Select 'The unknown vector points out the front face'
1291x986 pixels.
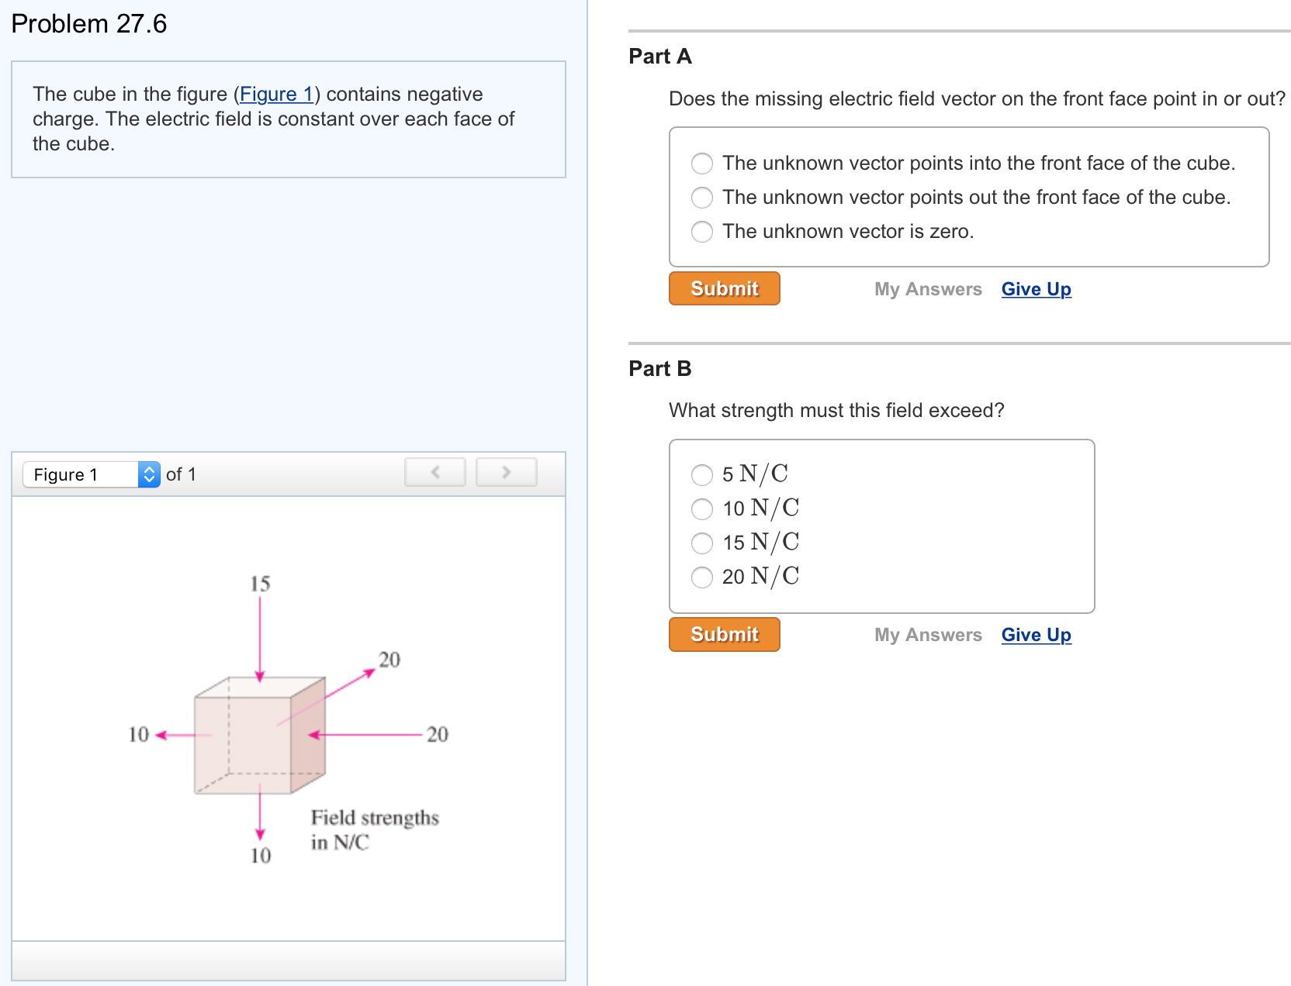[x=701, y=198]
